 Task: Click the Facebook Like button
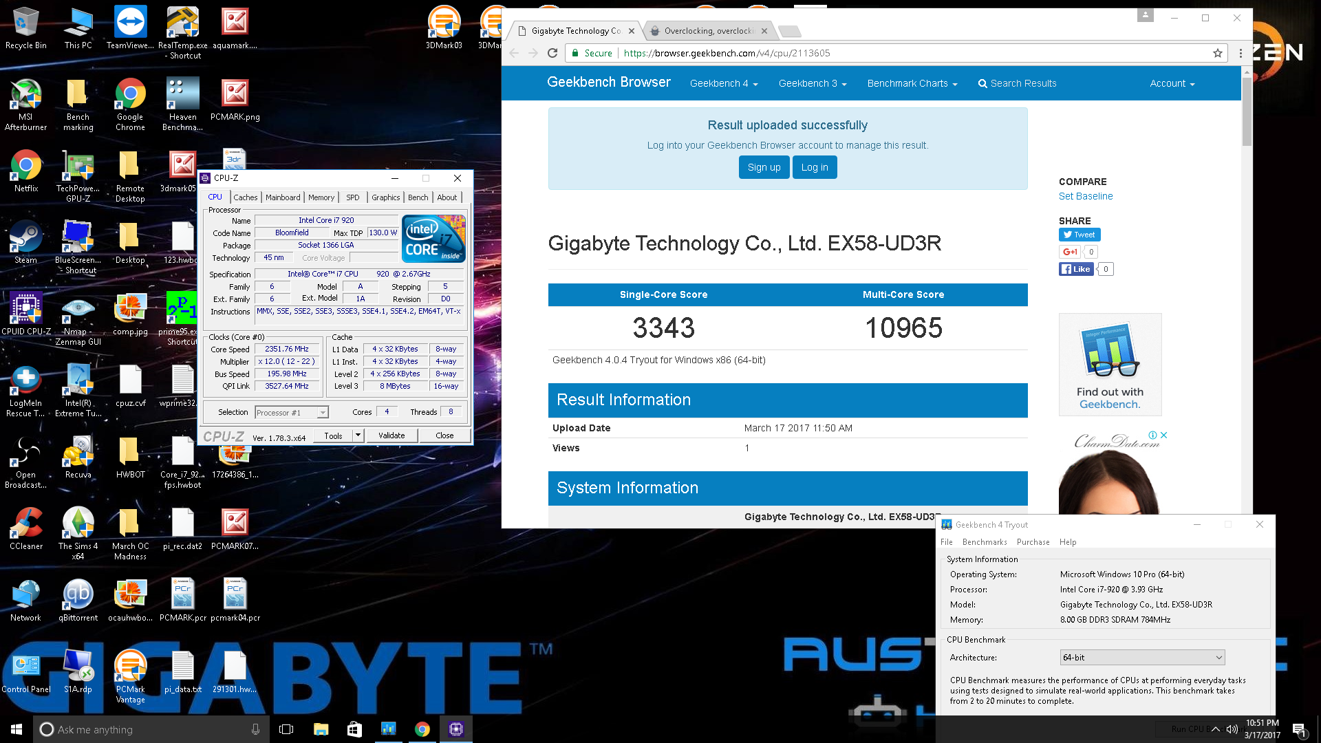1076,269
